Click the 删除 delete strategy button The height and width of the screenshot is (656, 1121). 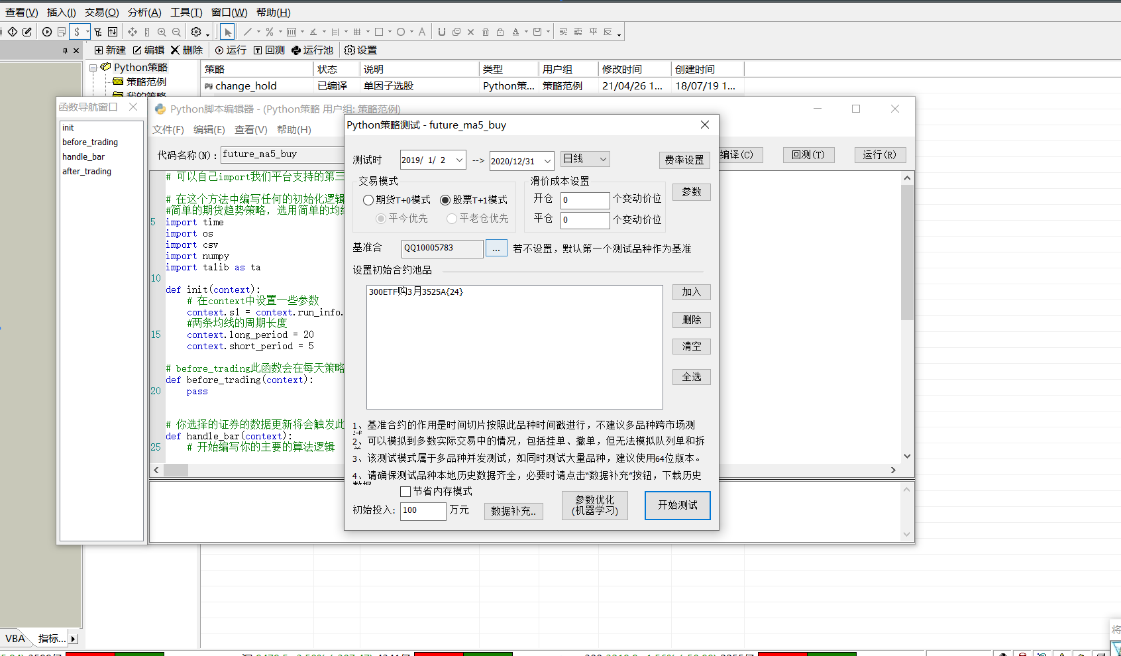187,50
